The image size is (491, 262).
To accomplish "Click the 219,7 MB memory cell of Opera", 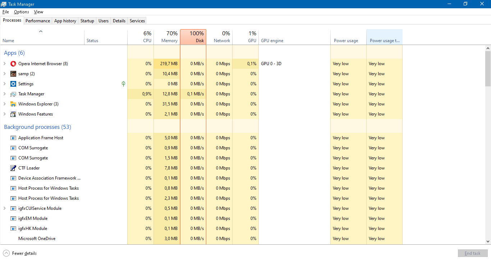I will point(167,64).
